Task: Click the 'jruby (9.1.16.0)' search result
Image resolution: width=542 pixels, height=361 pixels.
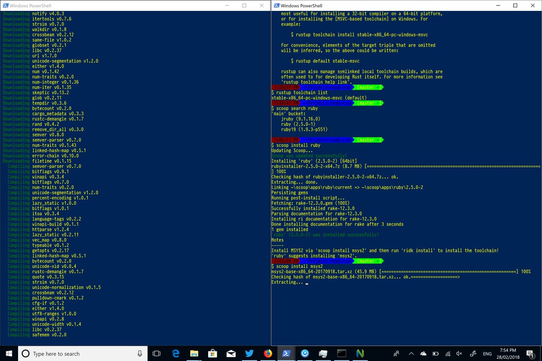Action: point(300,119)
